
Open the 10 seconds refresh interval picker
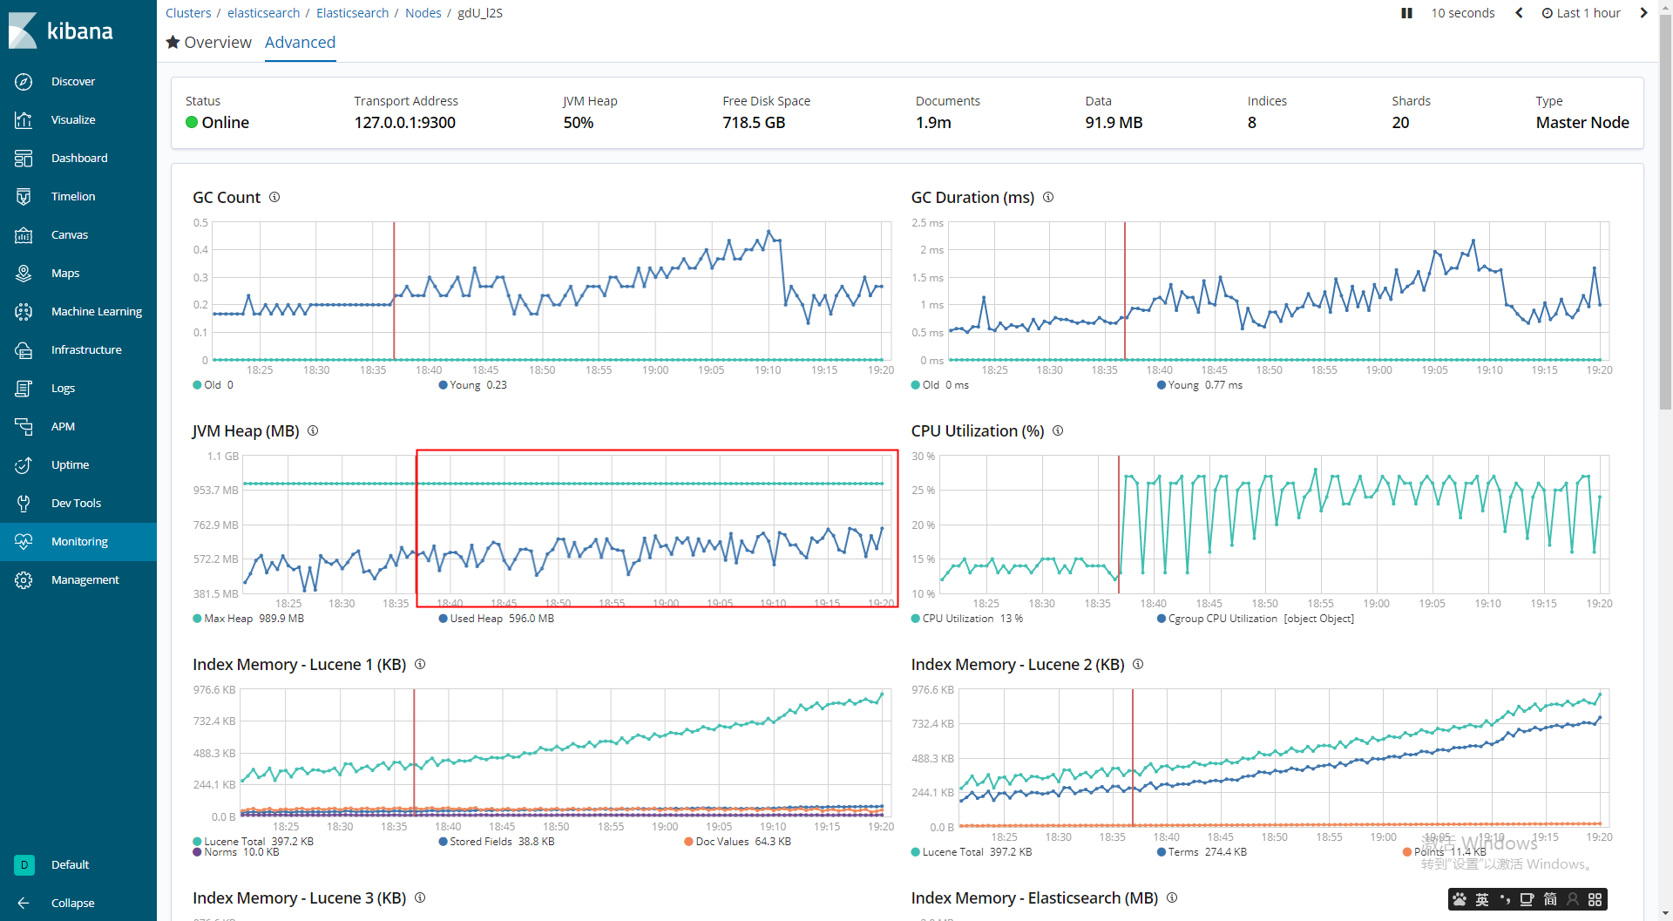(1463, 13)
